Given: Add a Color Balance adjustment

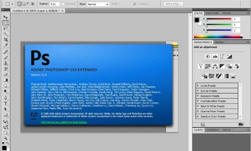Looking at the screenshot, I should pos(215,66).
